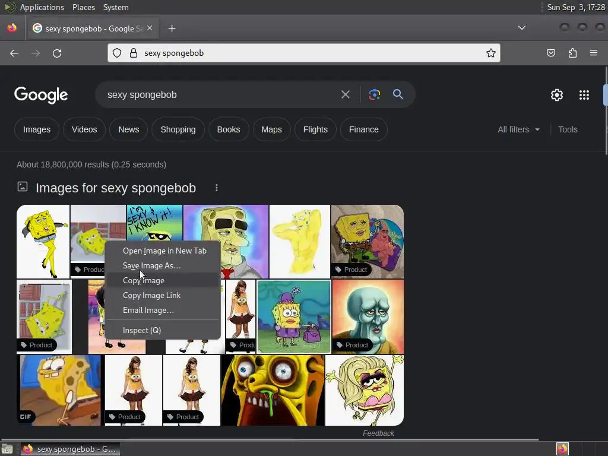Viewport: 608px width, 456px height.
Task: Submit search with the magnifier icon
Action: [398, 94]
